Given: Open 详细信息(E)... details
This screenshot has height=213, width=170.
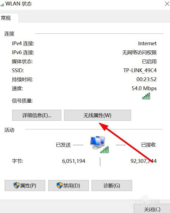Looking at the screenshot, I should 37,115.
